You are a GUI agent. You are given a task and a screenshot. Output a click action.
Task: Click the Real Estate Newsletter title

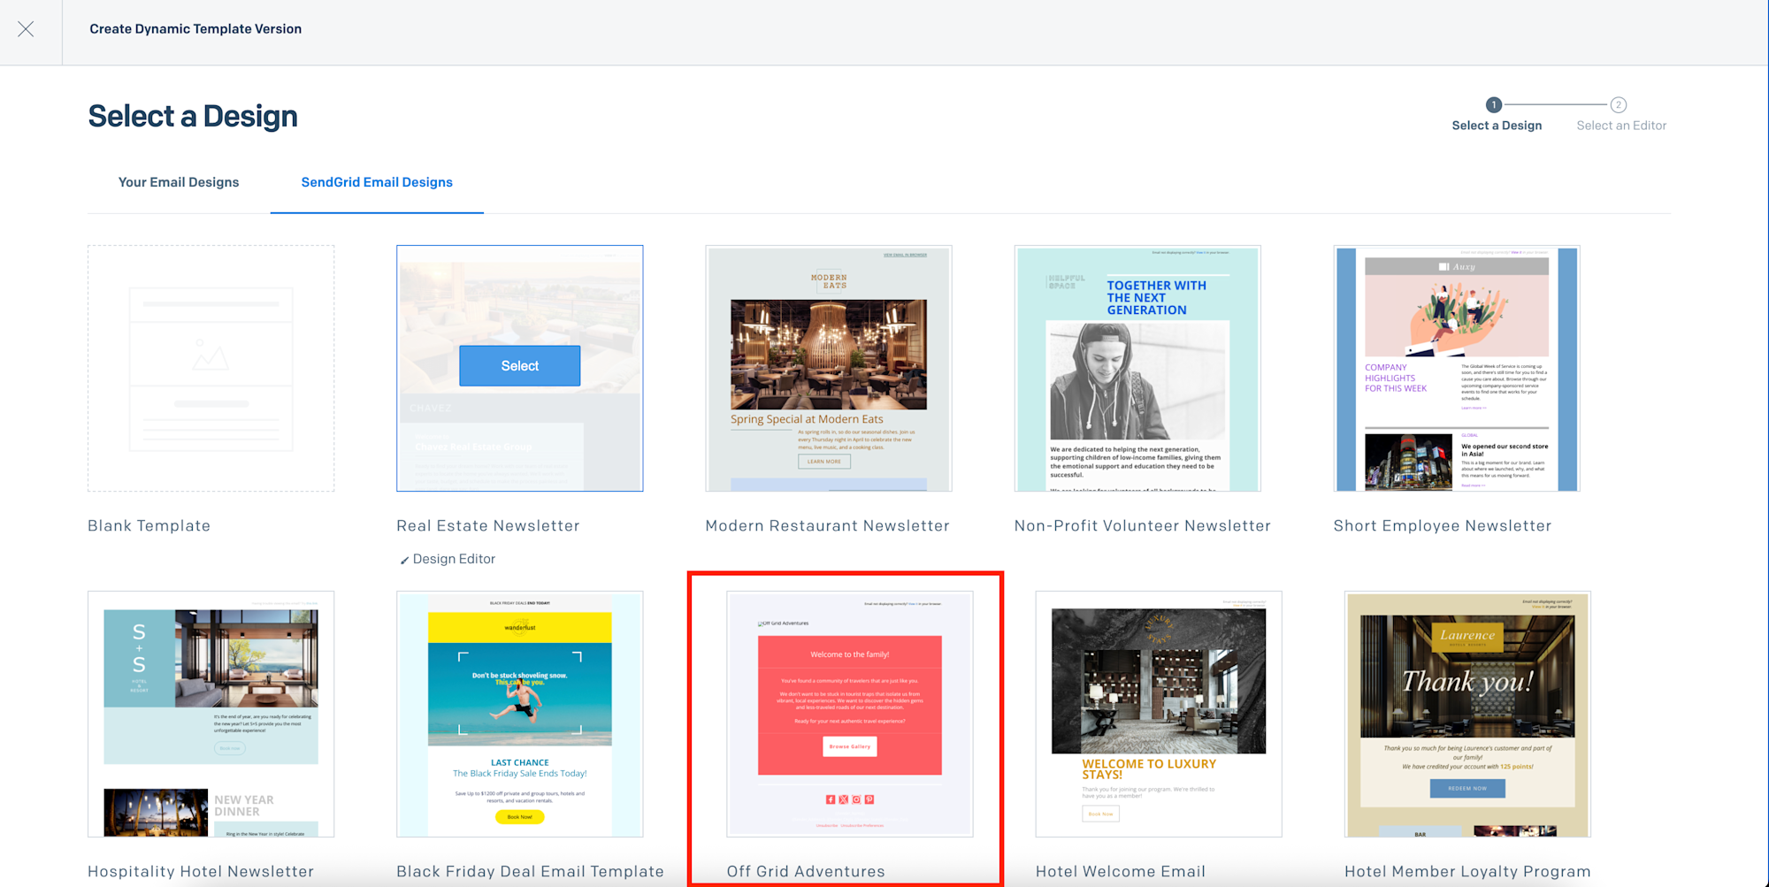(x=488, y=525)
